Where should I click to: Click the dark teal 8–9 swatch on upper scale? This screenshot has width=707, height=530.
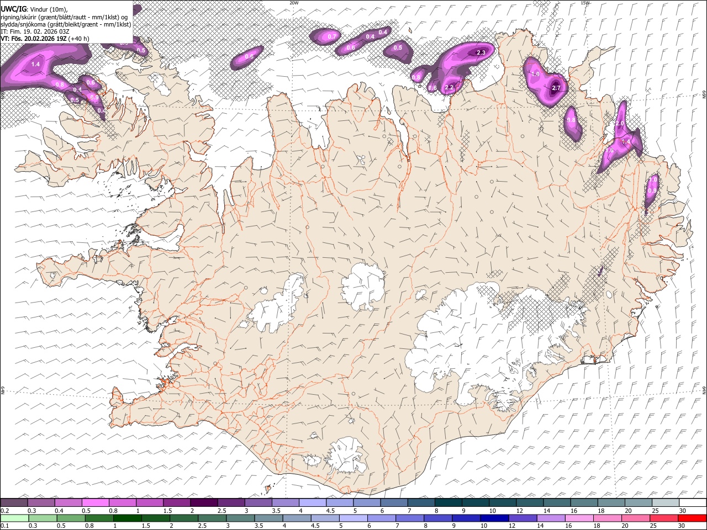tap(449, 503)
